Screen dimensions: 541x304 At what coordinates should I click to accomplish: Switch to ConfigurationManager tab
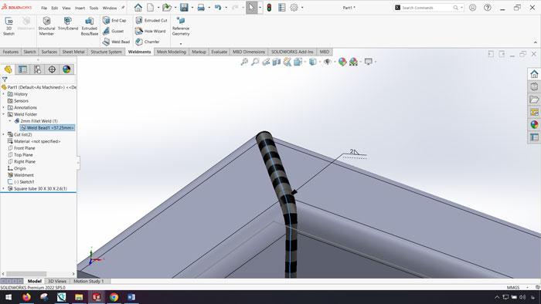(37, 69)
